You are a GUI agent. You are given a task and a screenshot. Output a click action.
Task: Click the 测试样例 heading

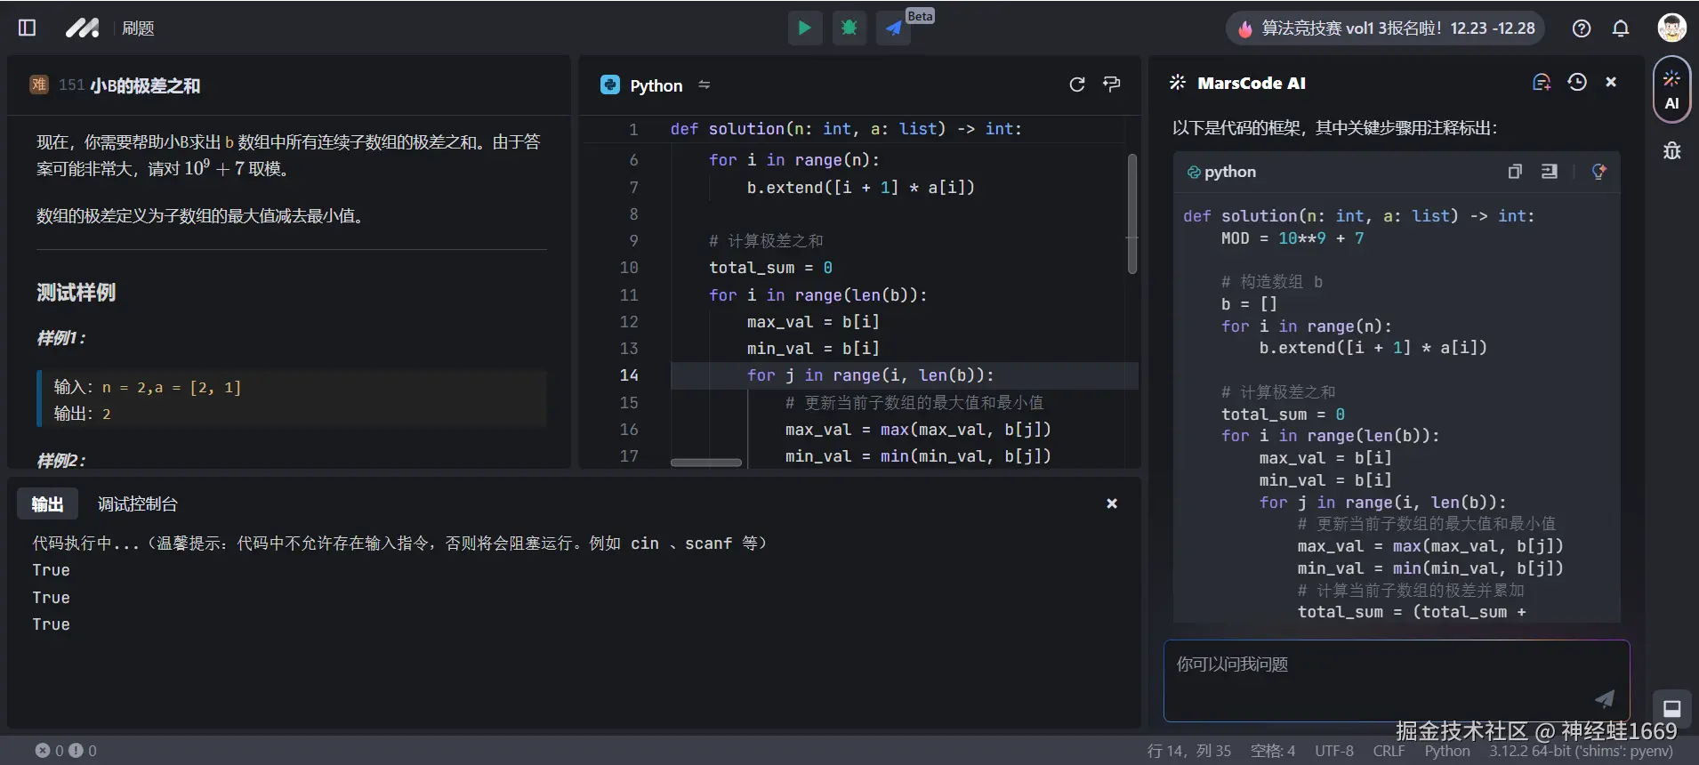(x=76, y=293)
